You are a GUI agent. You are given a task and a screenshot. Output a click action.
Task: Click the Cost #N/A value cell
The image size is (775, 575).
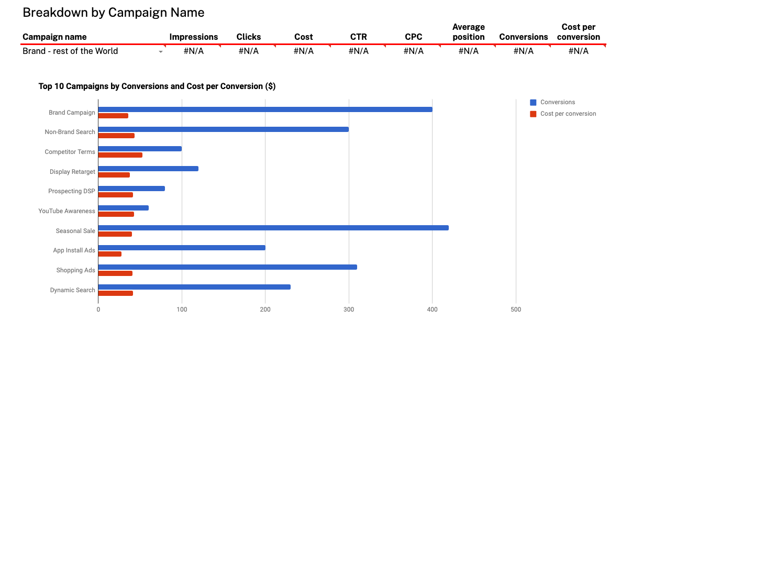[x=303, y=51]
